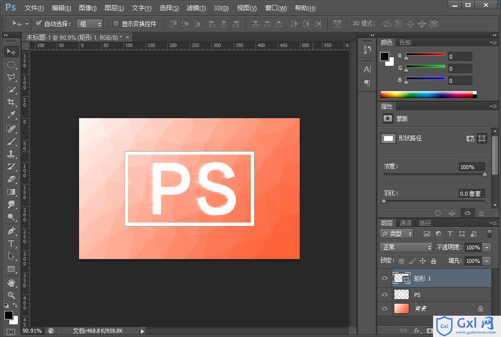
Task: Open the 不透明度 slider arrow
Action: pyautogui.click(x=487, y=247)
